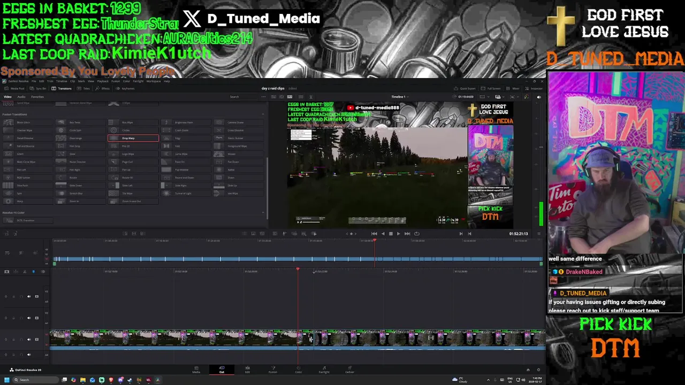The image size is (685, 385).
Task: Switch to the Favorites tab
Action: pos(37,97)
